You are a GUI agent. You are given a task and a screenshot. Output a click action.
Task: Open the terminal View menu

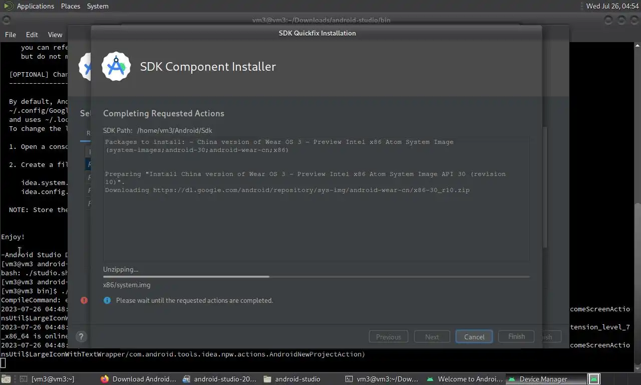[55, 35]
